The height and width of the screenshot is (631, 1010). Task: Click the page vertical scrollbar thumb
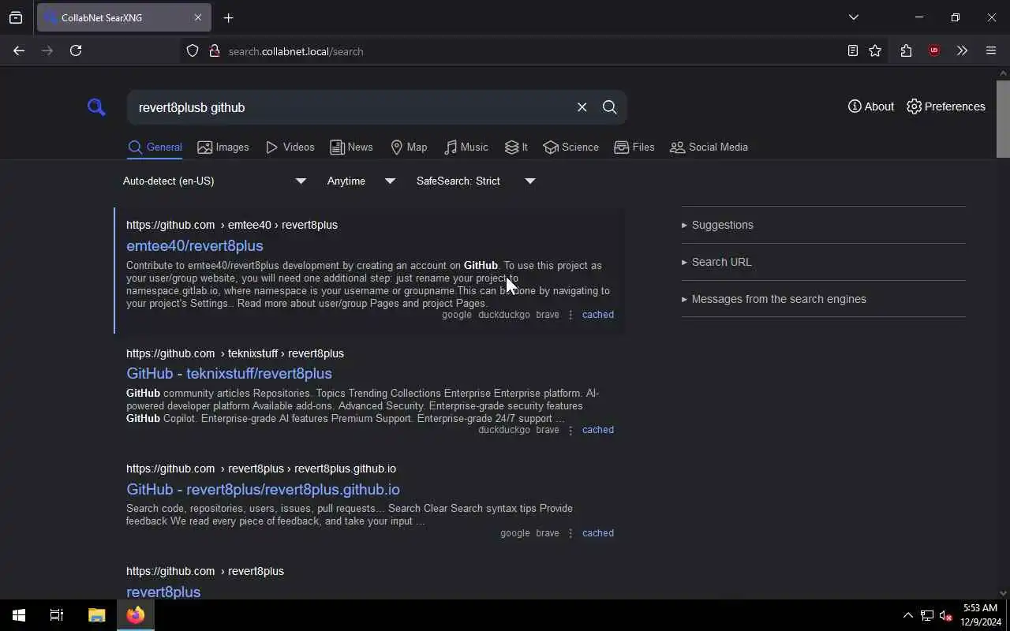click(x=1003, y=118)
